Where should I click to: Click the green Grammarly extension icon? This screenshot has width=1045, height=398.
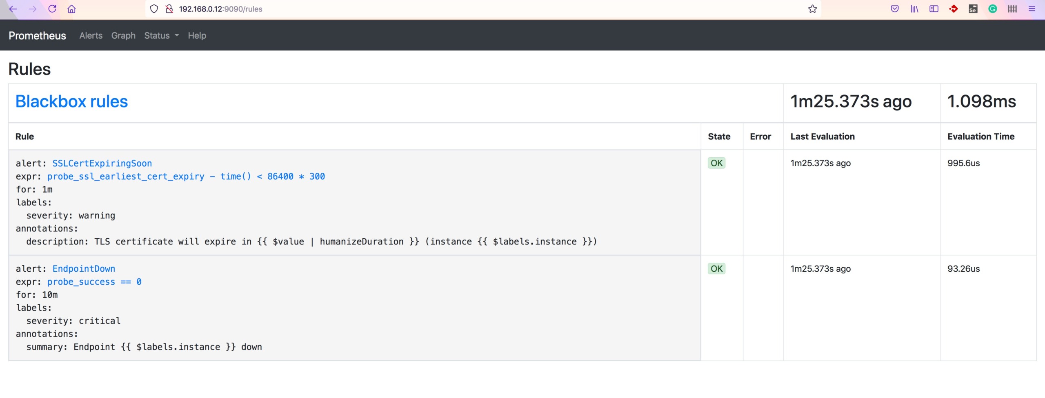[x=993, y=9]
